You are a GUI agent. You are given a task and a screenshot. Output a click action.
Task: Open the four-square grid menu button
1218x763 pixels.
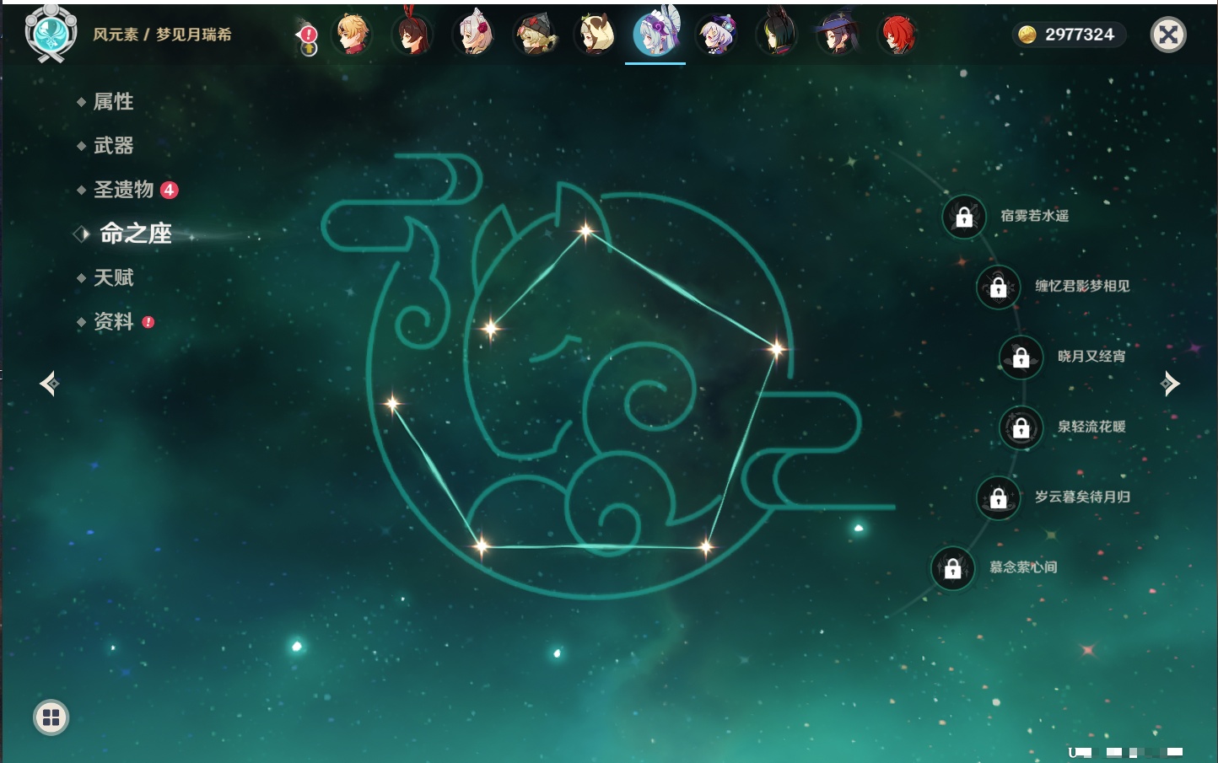51,717
